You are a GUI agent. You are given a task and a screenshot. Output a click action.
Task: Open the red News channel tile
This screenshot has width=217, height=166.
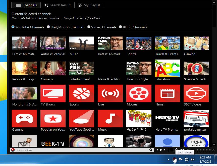[x=167, y=93]
